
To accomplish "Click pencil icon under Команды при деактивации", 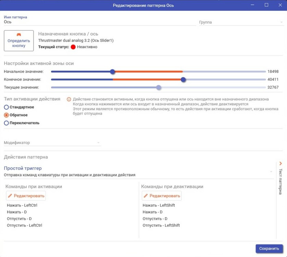I will pyautogui.click(x=146, y=196).
